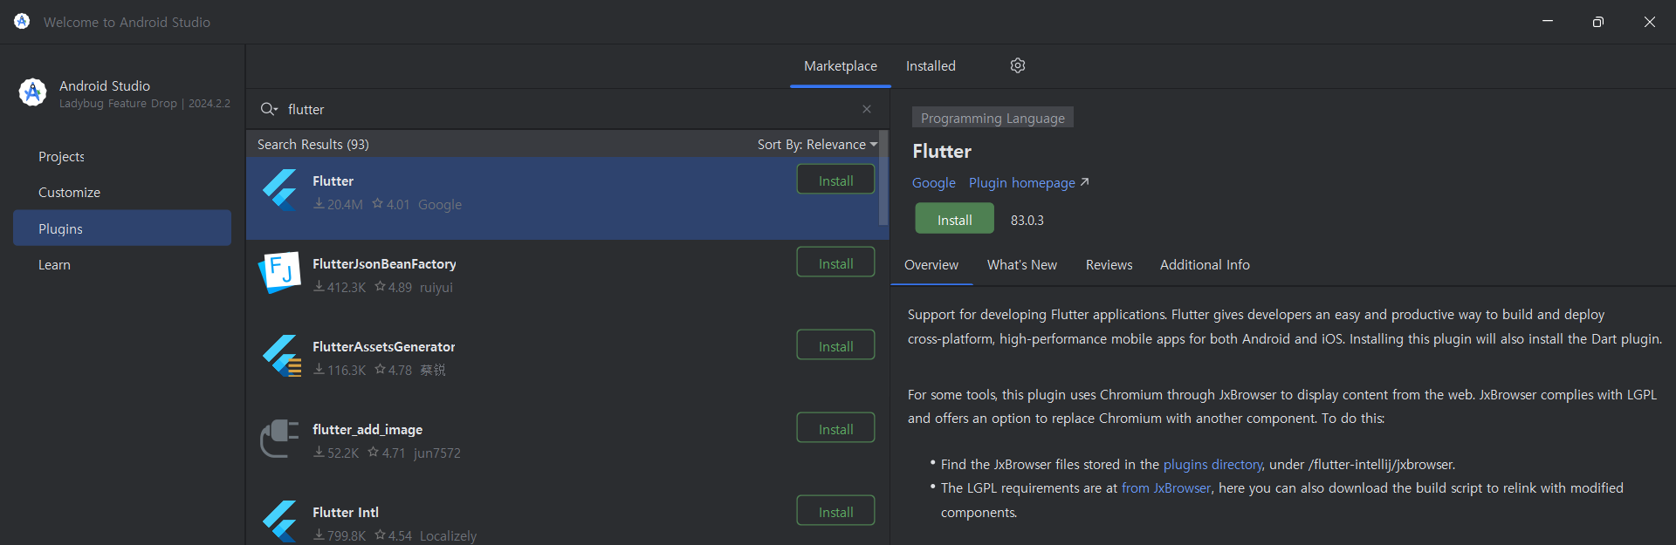Select Plugins in the sidebar
The width and height of the screenshot is (1676, 545).
[122, 228]
